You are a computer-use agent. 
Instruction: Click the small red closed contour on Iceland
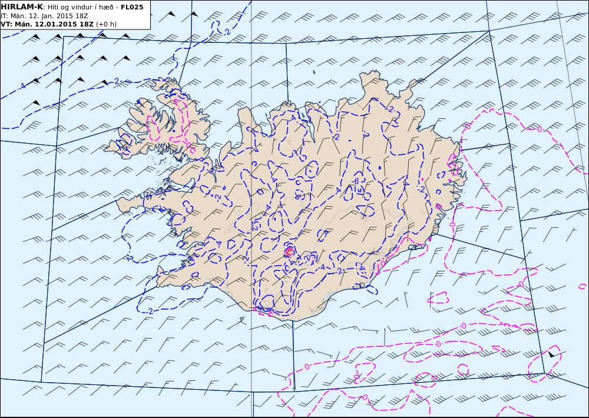(x=289, y=251)
